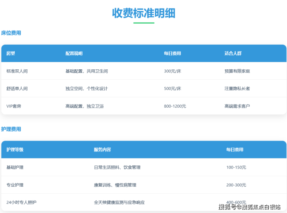Select the 基础护理 care level cell

(x=15, y=167)
